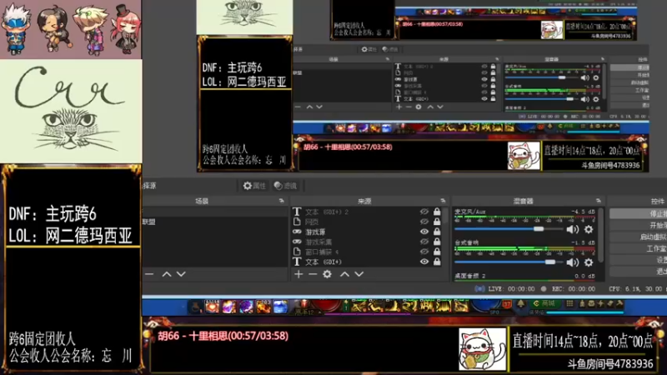Click 退出 exit in controls panel
The width and height of the screenshot is (667, 375).
(638, 272)
